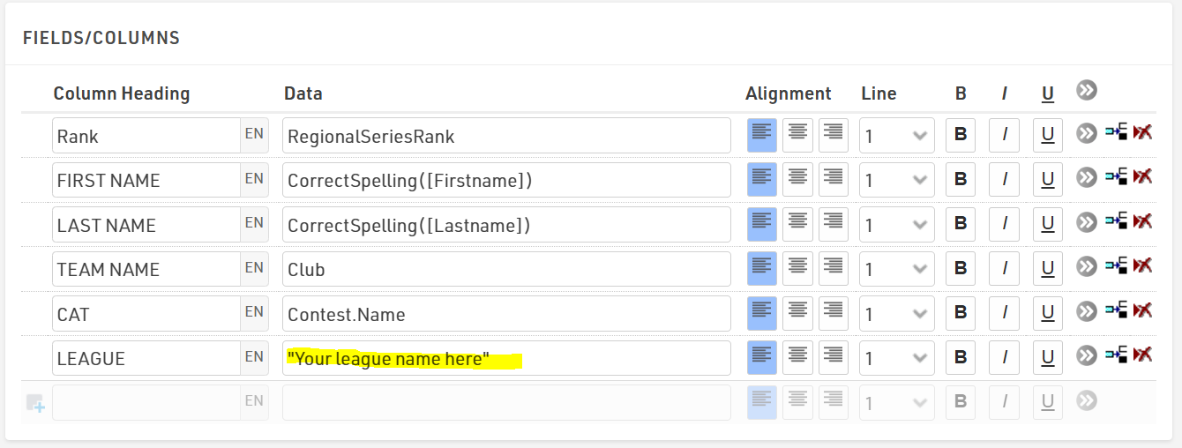1182x448 pixels.
Task: Toggle bold for the Rank column
Action: tap(961, 135)
